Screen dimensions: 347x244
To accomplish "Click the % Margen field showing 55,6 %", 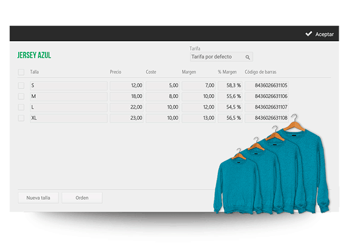I will (x=230, y=96).
